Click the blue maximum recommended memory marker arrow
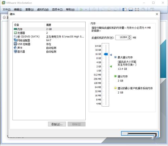Viewport: 168px width, 146px height. [x=111, y=55]
